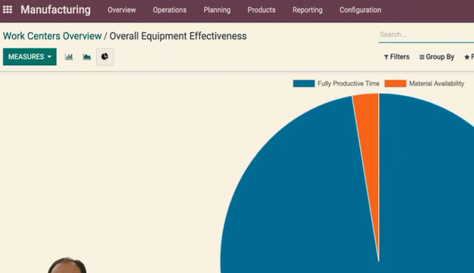Image resolution: width=474 pixels, height=273 pixels.
Task: Open the Filters dropdown
Action: (397, 57)
